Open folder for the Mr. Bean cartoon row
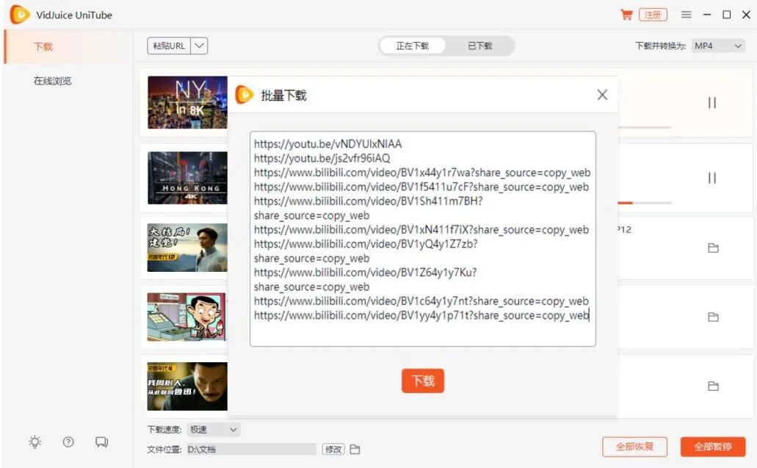 point(713,317)
